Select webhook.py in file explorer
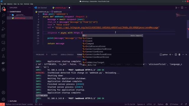The image size is (189, 106). [x=20, y=18]
